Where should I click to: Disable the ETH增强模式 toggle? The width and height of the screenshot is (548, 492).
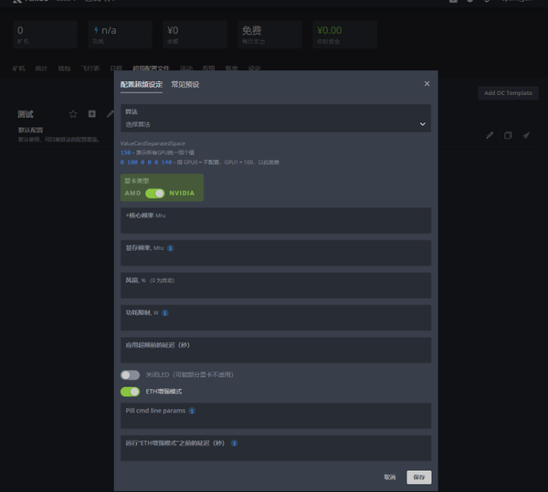pos(130,392)
